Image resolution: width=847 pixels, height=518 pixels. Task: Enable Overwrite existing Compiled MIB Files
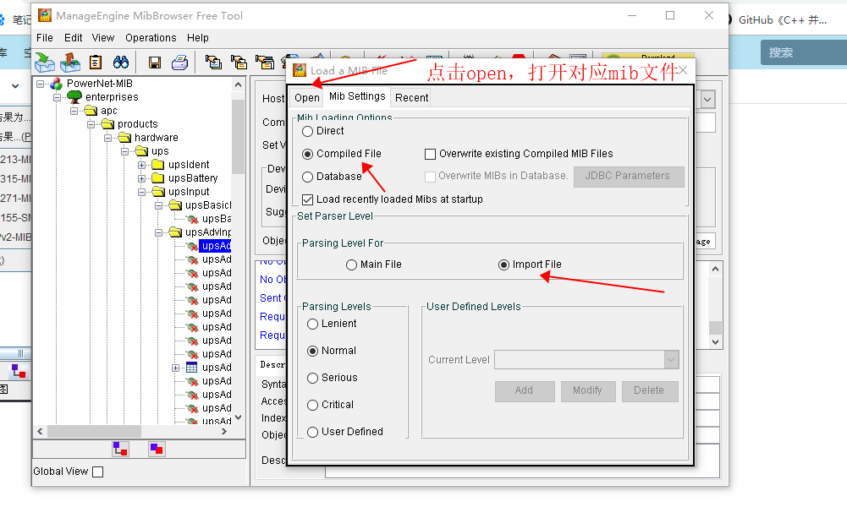click(x=431, y=155)
